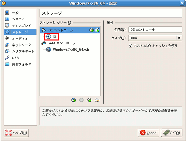Image resolution: width=186 pixels, height=141 pixels.
Task: Click add CD/DVD device icon on IDE controller
Action: tap(91, 30)
